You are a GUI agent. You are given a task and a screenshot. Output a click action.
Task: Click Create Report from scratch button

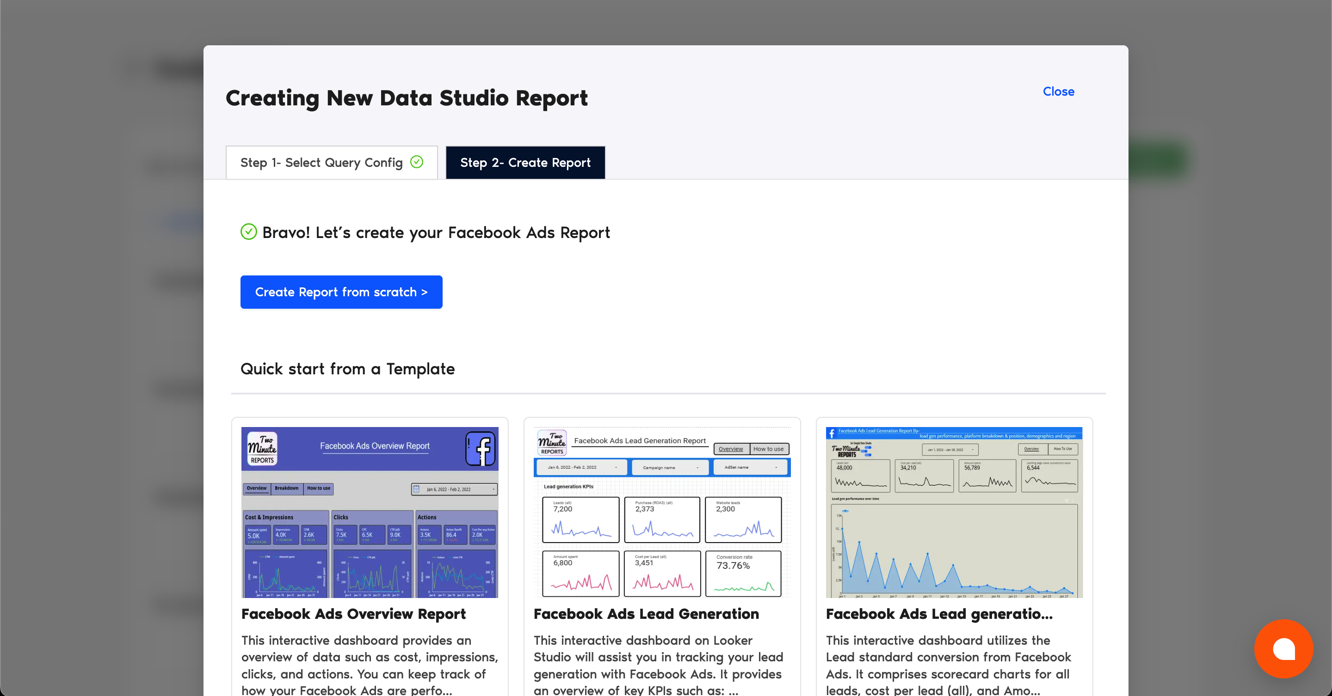click(x=341, y=292)
